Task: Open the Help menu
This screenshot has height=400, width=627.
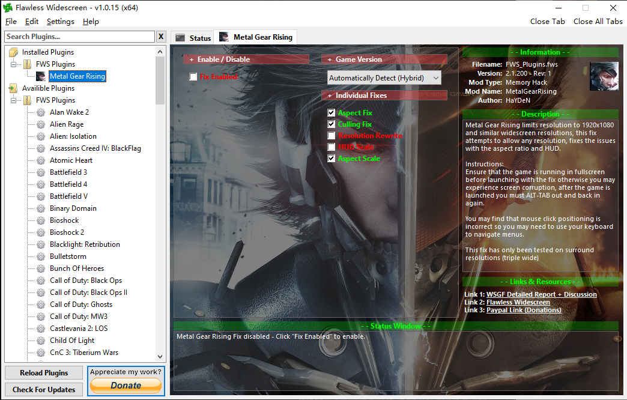Action: pyautogui.click(x=91, y=22)
